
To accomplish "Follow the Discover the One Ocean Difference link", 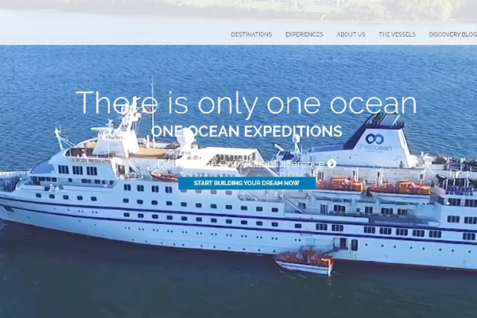I will [241, 164].
